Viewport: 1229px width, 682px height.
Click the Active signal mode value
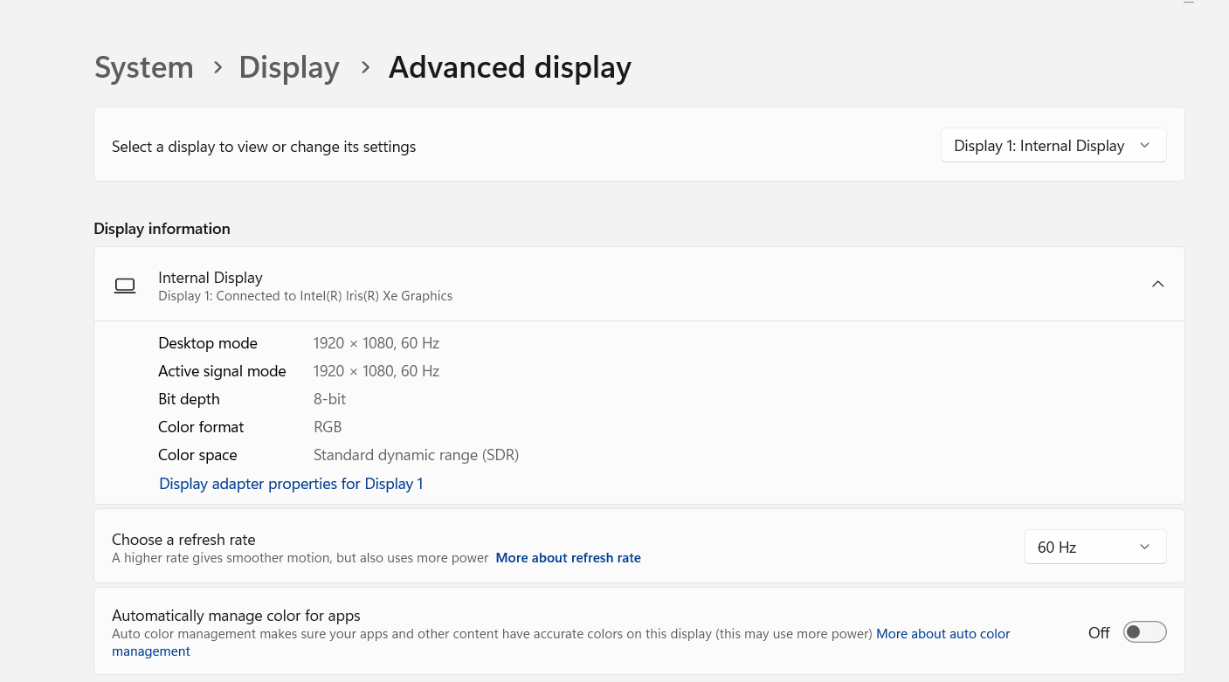(x=376, y=370)
